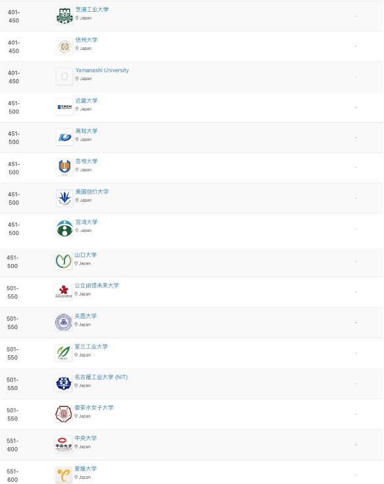
Task: Click the Kindai 近畿大学 logo
Action: pos(64,107)
